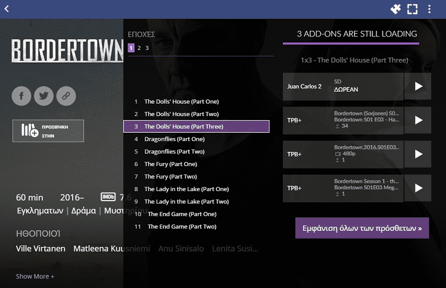Open the IMDb rating badge
This screenshot has height=288, width=446.
(x=108, y=197)
